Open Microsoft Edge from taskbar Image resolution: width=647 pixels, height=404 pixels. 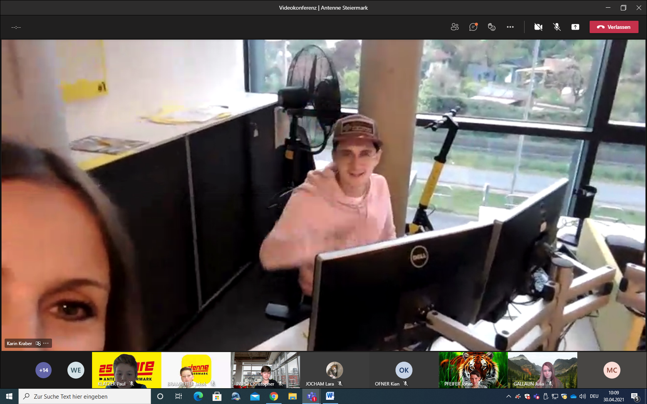pyautogui.click(x=198, y=396)
